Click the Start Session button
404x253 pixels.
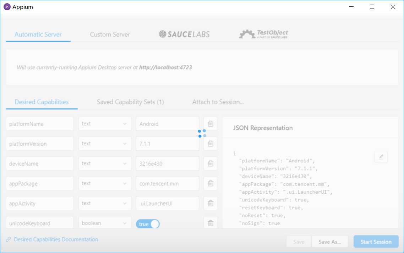click(x=376, y=242)
